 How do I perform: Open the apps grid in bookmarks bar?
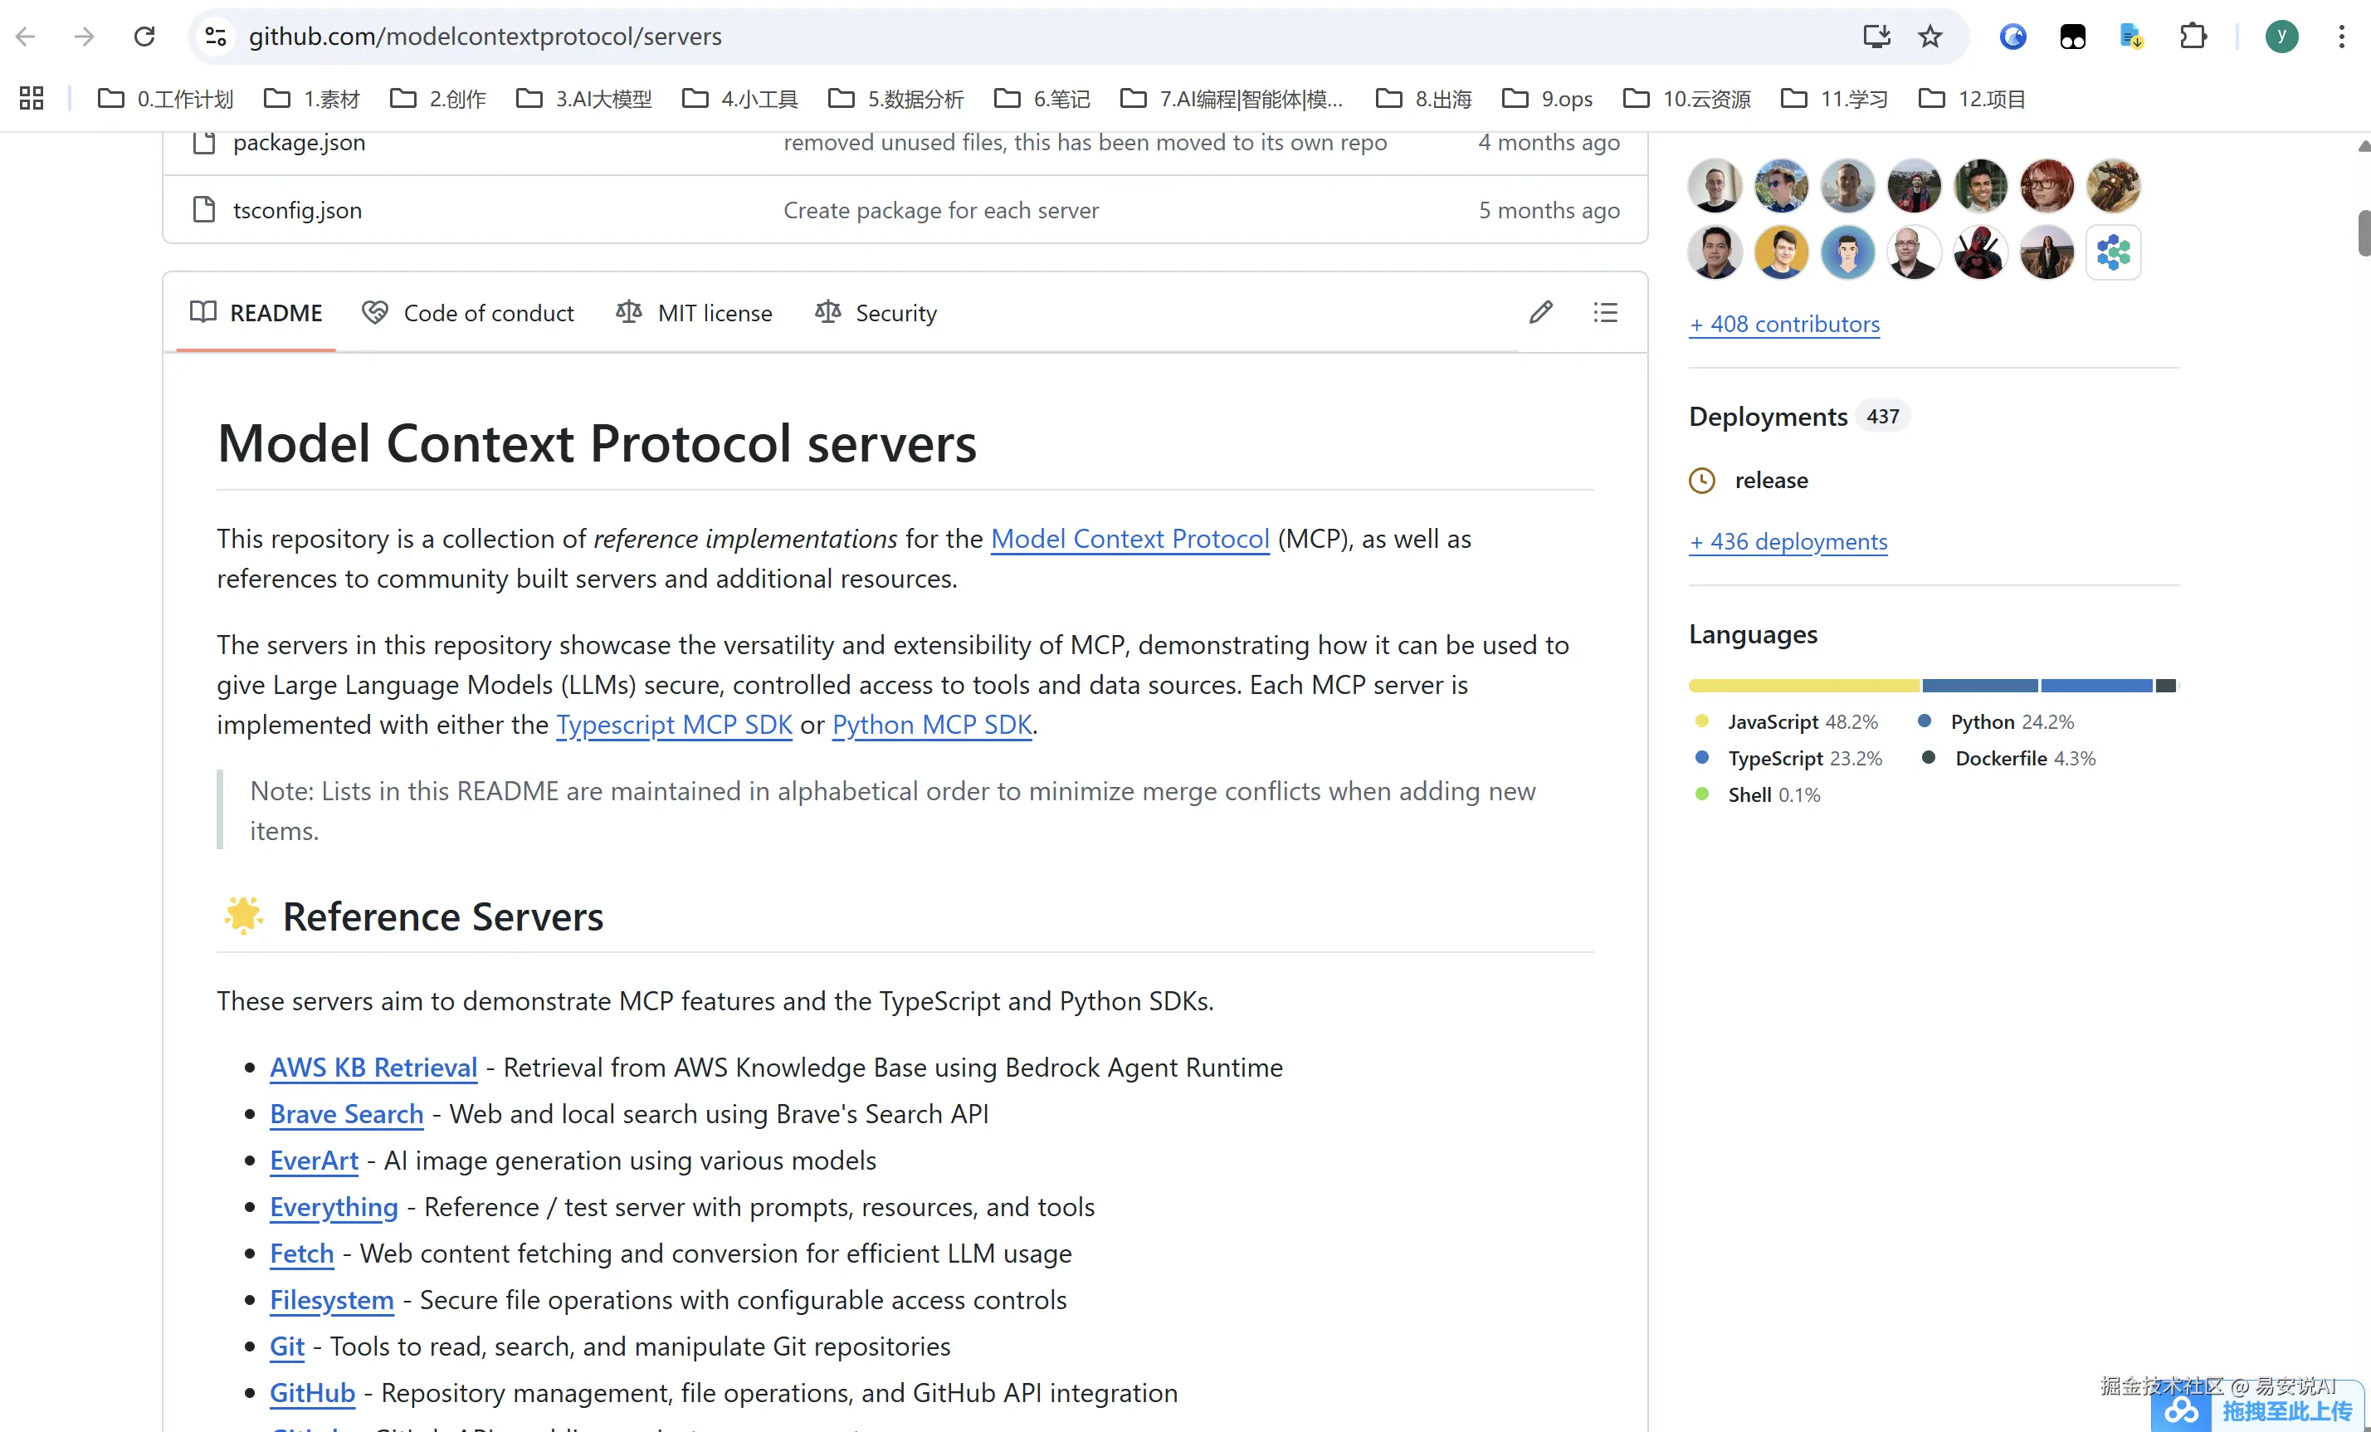[x=32, y=98]
